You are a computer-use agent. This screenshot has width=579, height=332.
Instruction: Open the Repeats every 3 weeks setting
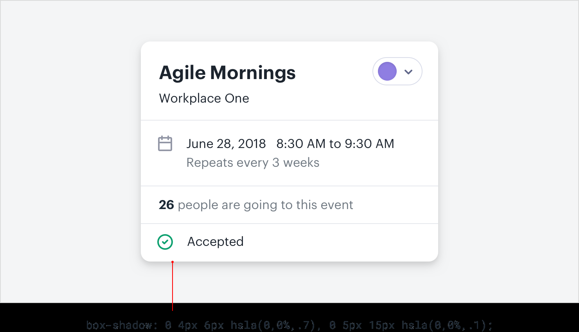(x=253, y=162)
